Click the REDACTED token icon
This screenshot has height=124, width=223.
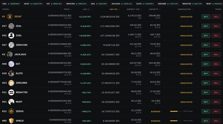tap(11, 92)
